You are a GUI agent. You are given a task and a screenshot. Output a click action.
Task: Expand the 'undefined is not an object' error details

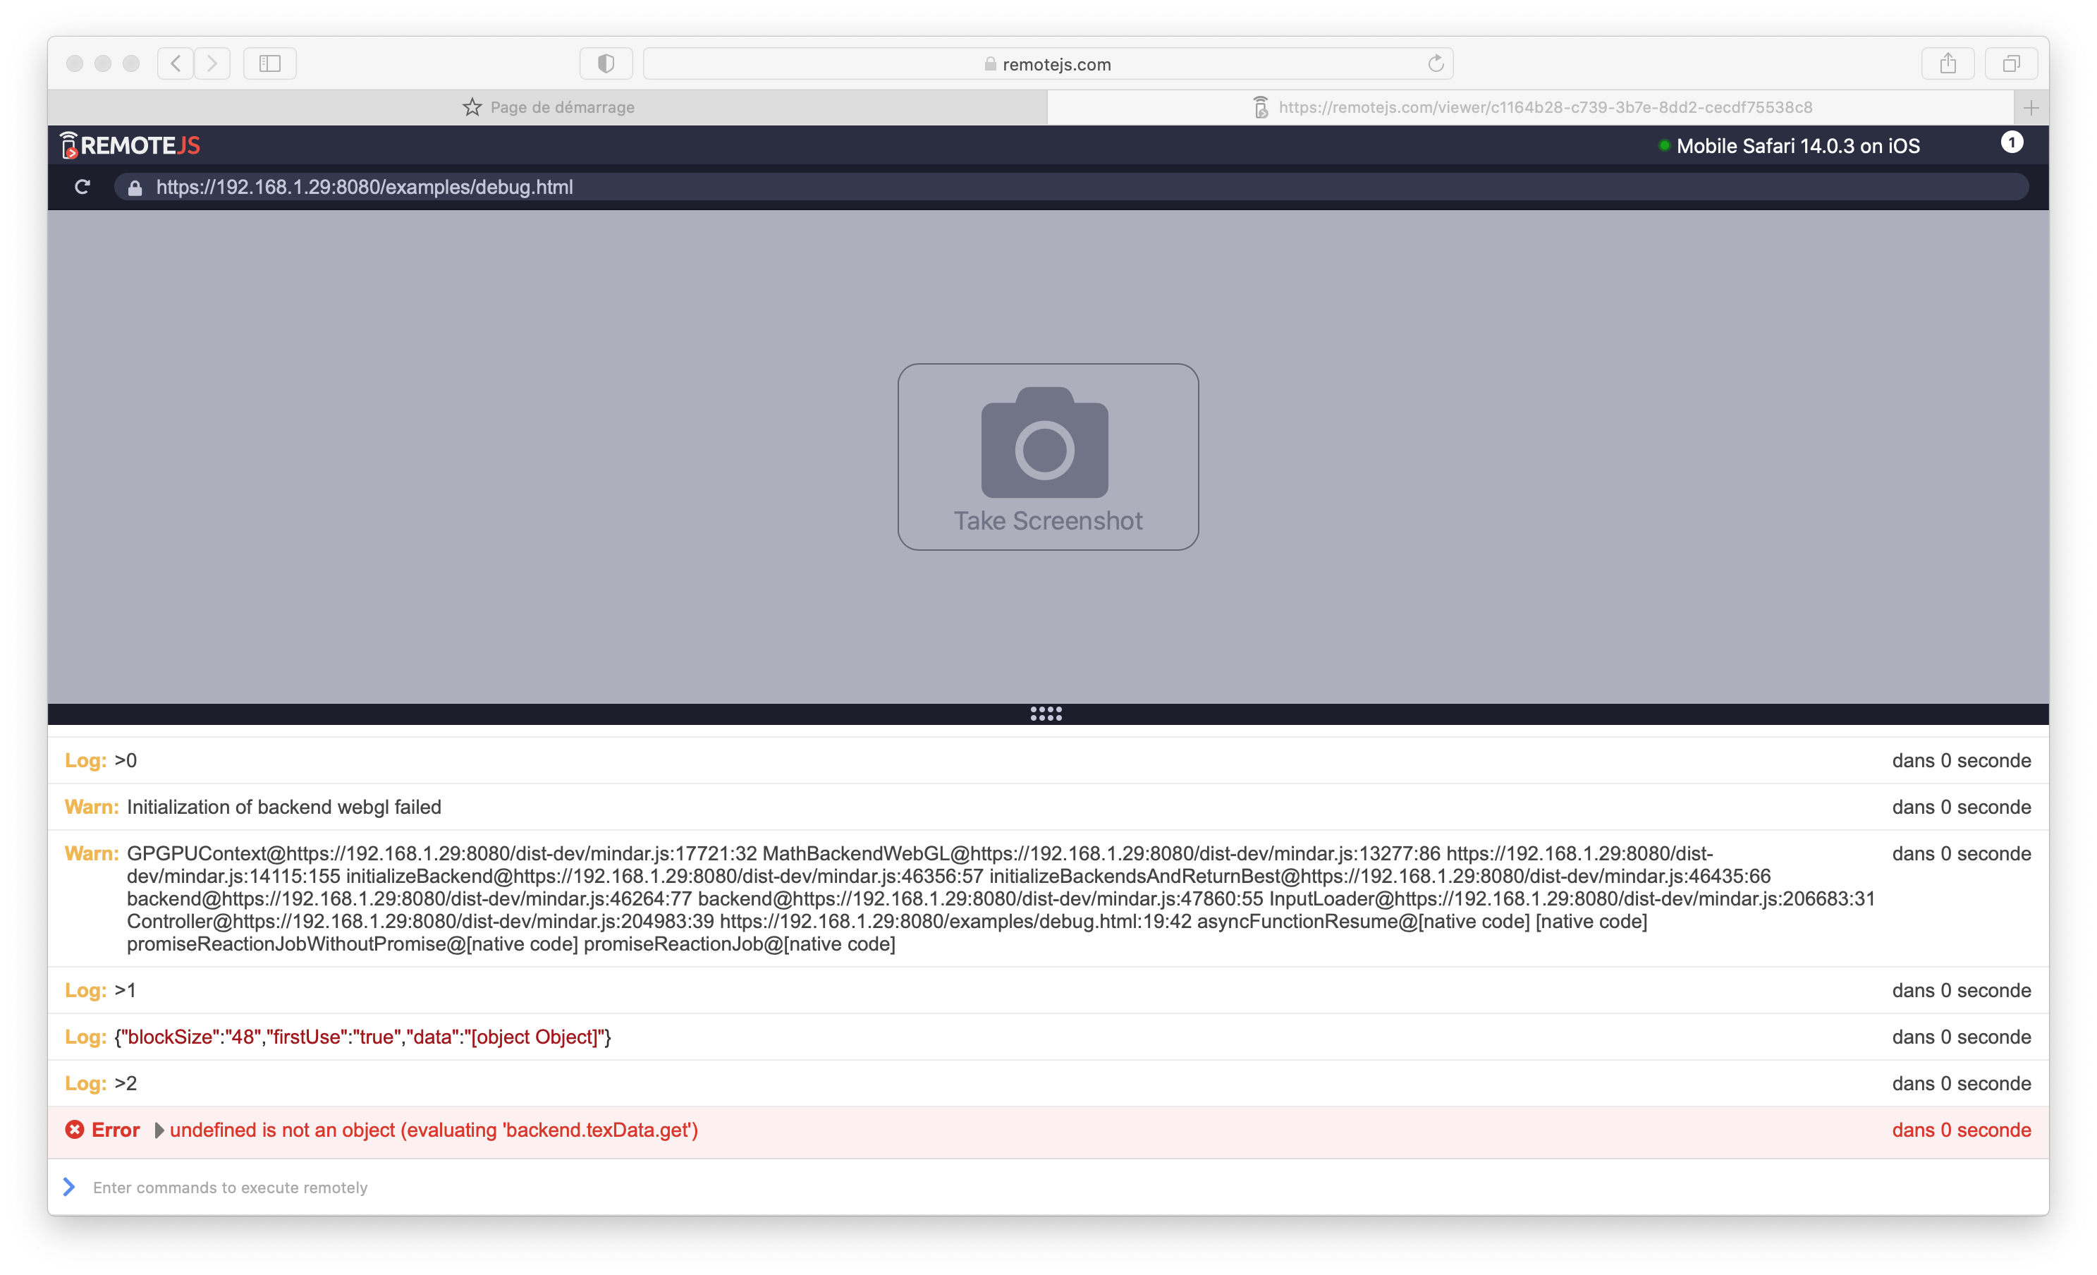point(159,1130)
